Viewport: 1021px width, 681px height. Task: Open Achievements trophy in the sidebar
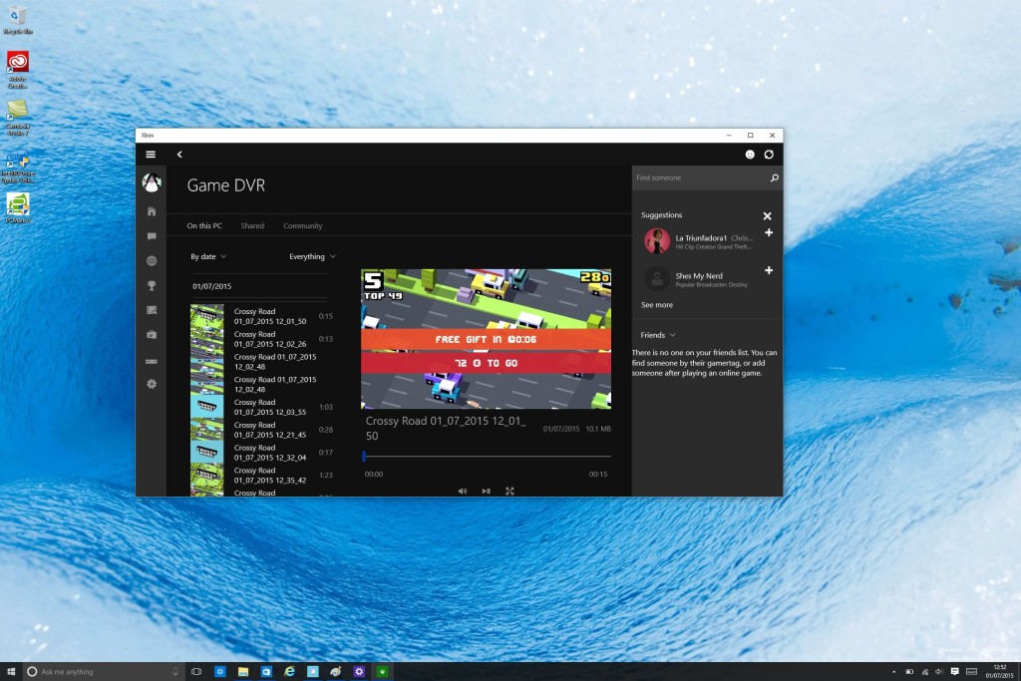point(152,286)
